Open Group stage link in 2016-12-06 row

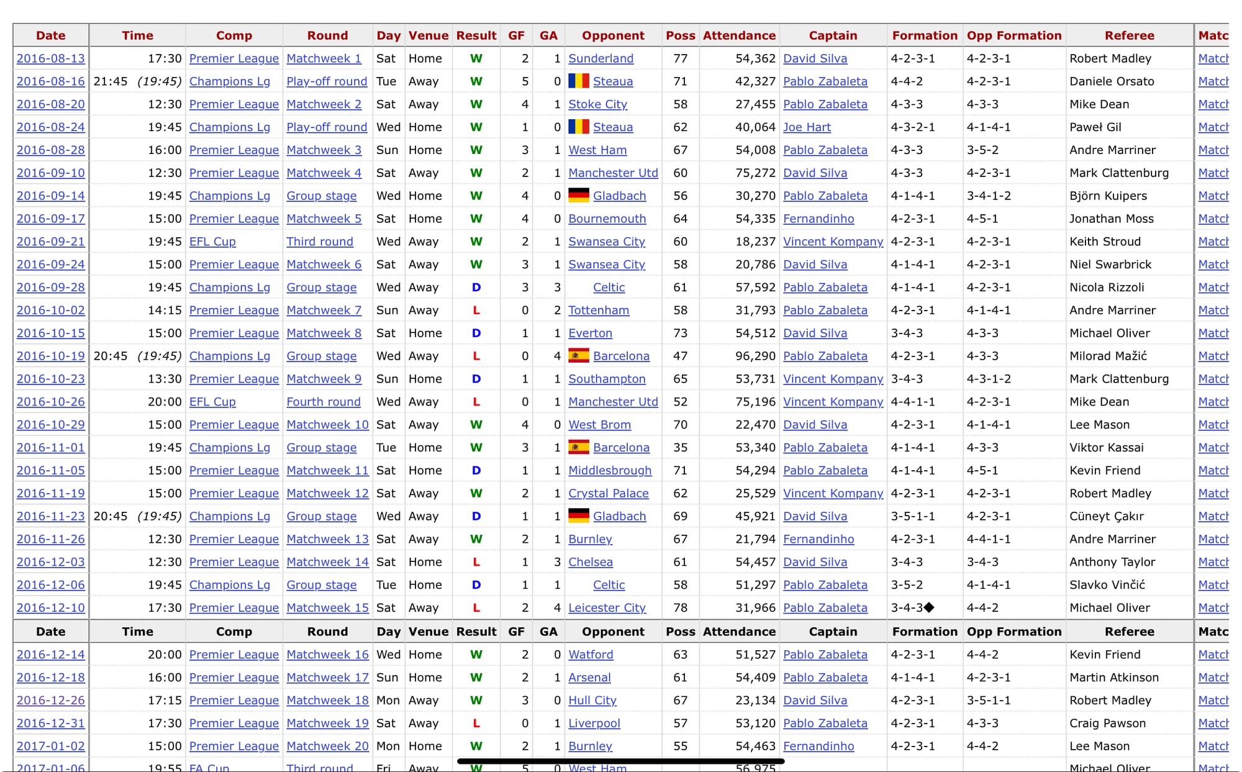pyautogui.click(x=322, y=584)
